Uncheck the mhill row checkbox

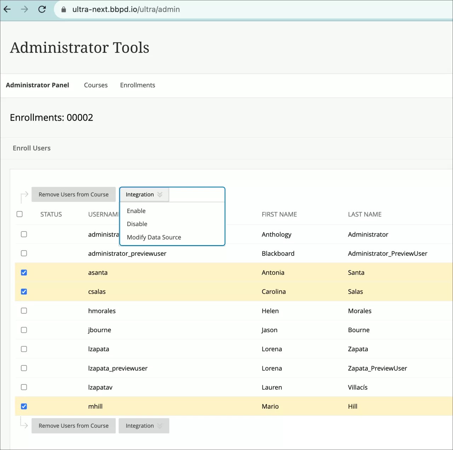click(24, 406)
